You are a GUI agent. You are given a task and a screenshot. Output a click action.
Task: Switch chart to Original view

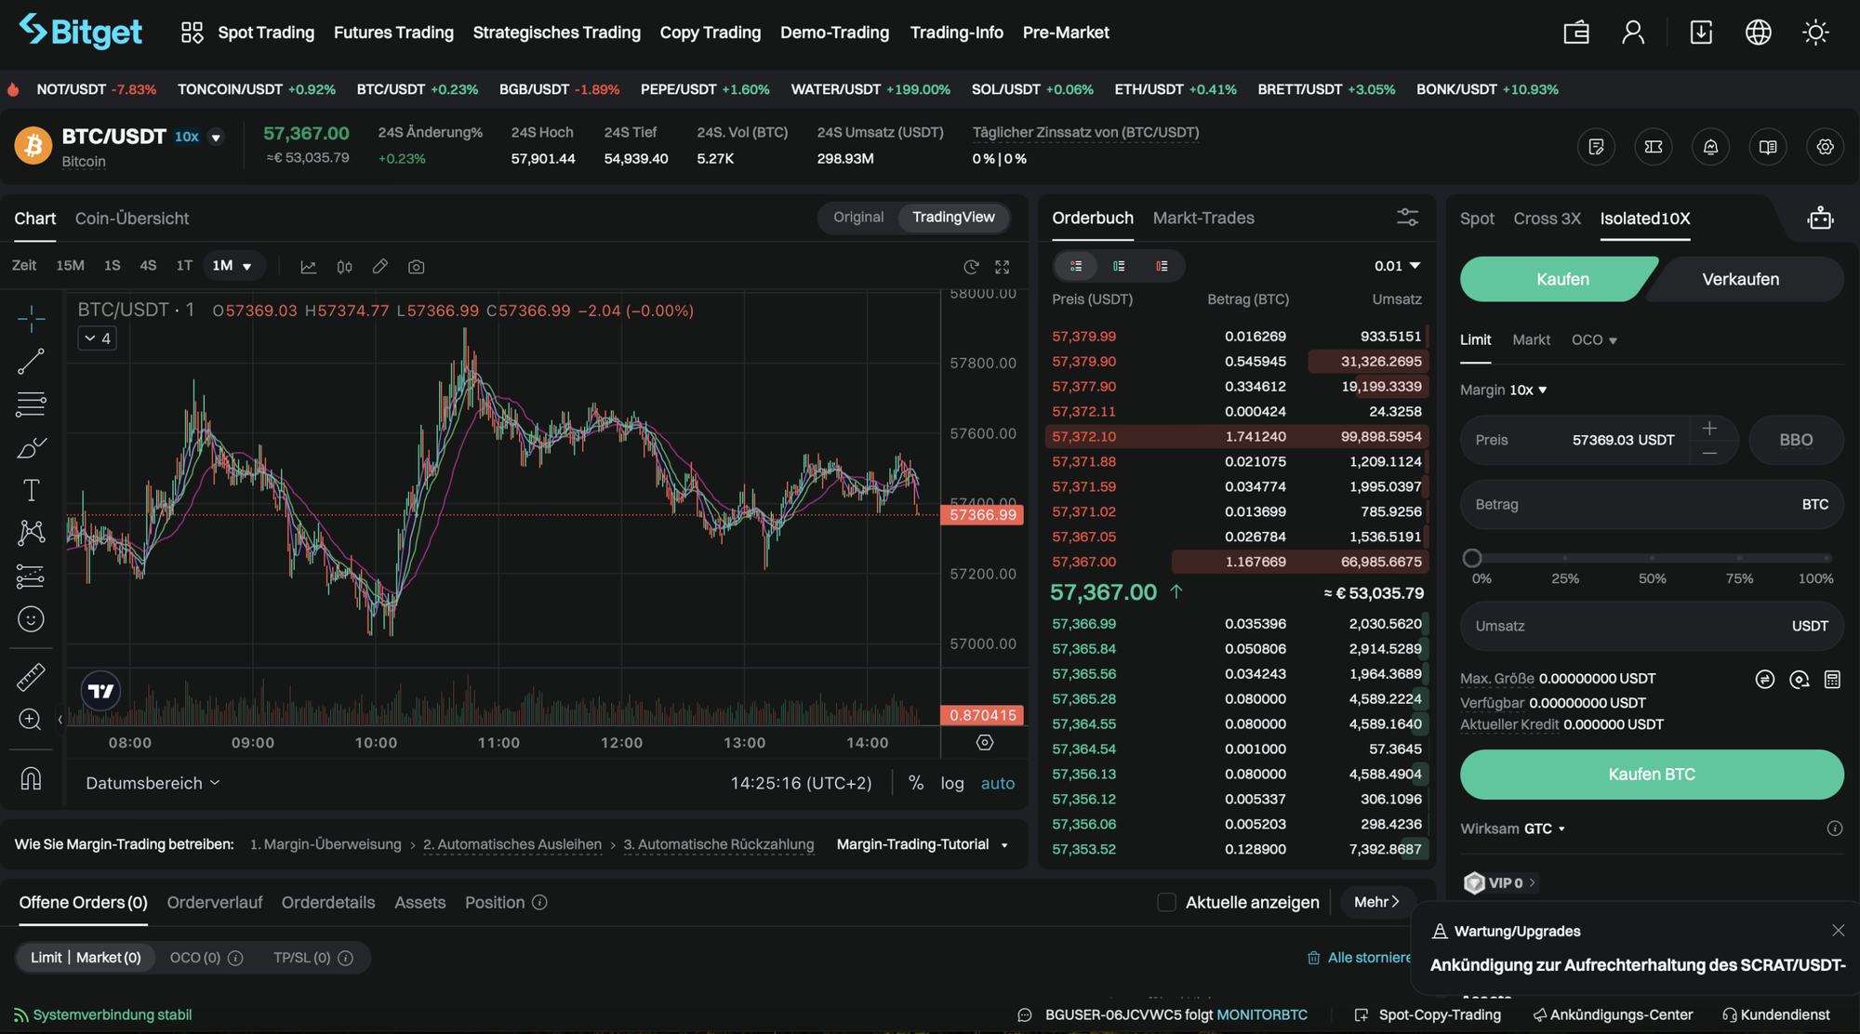(x=857, y=218)
